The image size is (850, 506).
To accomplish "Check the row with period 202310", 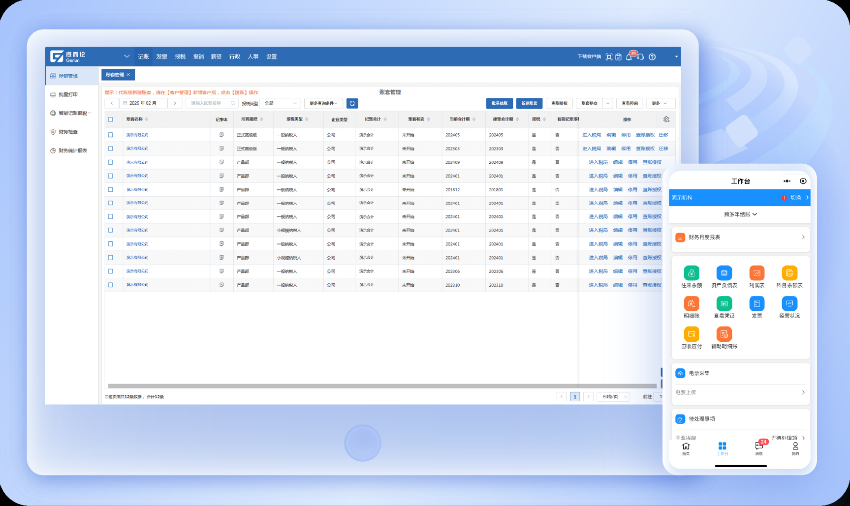I will pyautogui.click(x=111, y=285).
